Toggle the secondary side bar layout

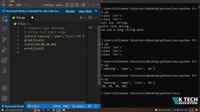click(77, 5)
